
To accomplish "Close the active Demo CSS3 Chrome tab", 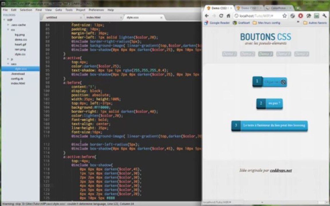I will pos(231,8).
